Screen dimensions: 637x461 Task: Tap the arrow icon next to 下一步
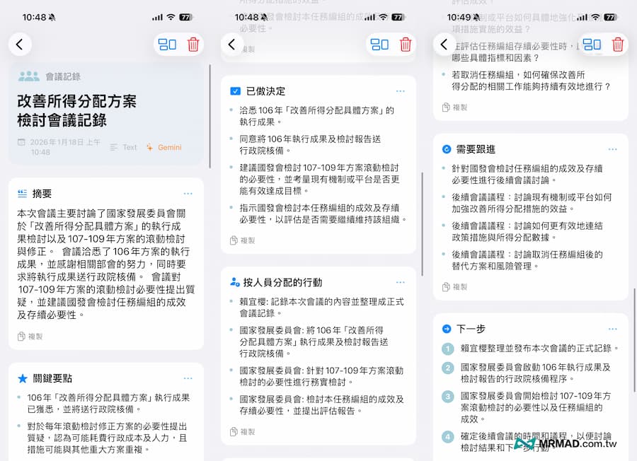pos(447,329)
